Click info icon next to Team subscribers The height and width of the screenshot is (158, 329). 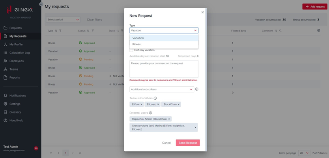pos(155,99)
